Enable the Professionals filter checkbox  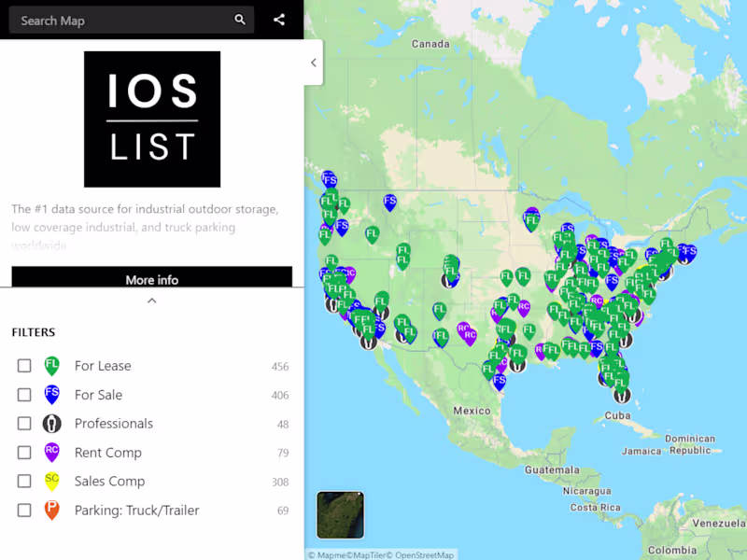24,424
